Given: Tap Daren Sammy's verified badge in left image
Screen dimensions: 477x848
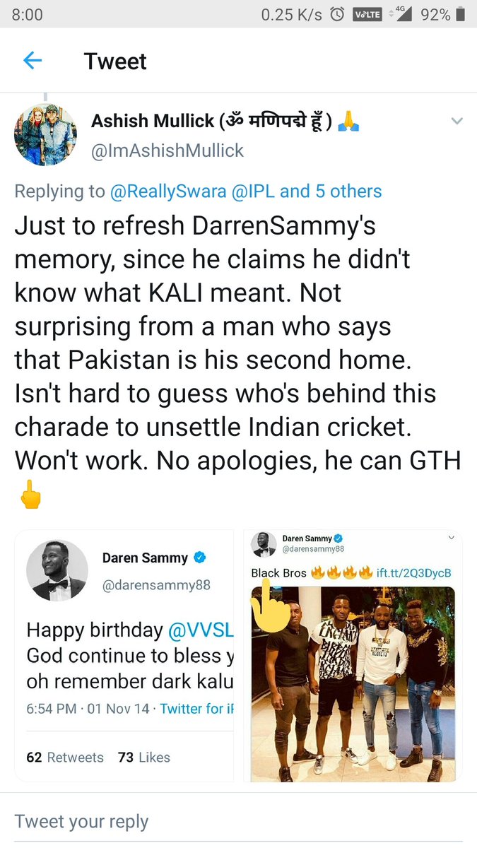Looking at the screenshot, I should click(x=200, y=558).
